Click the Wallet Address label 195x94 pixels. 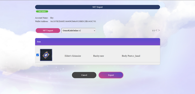click(42, 21)
